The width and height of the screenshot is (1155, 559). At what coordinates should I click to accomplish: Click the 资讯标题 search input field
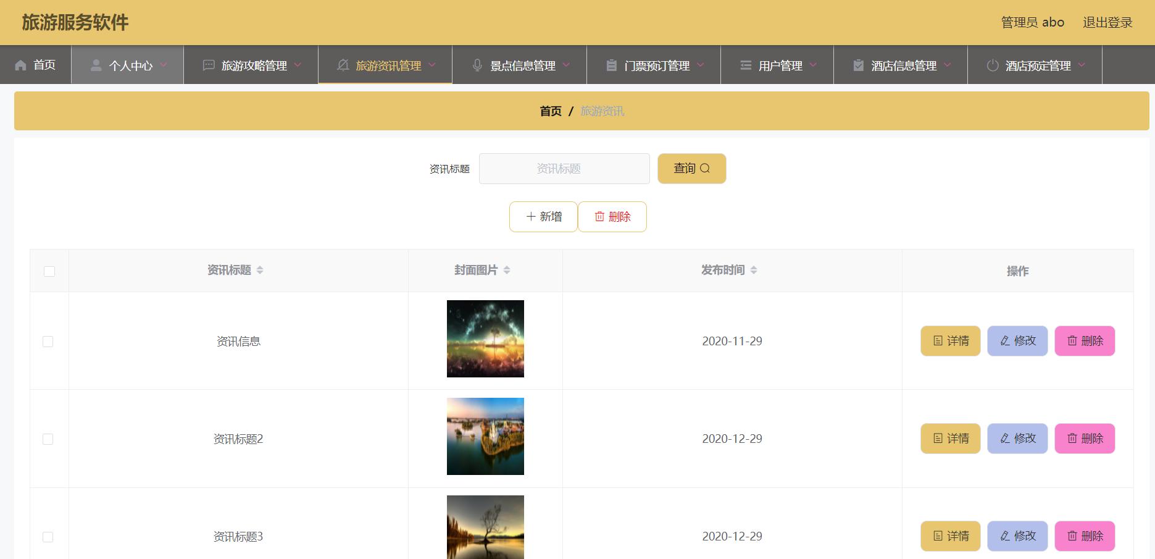(564, 168)
